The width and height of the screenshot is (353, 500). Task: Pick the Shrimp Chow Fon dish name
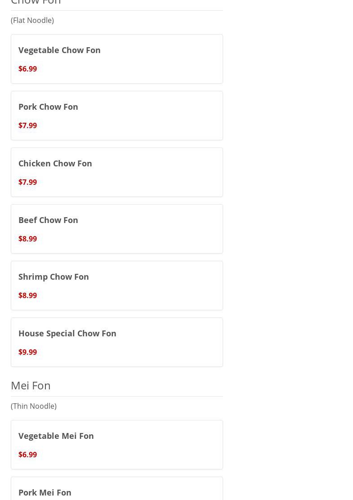54,277
